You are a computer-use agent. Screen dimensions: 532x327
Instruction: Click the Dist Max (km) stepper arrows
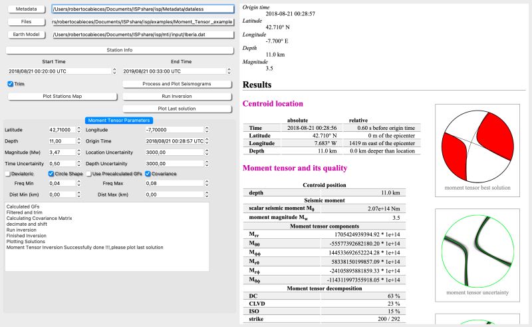[x=207, y=194]
